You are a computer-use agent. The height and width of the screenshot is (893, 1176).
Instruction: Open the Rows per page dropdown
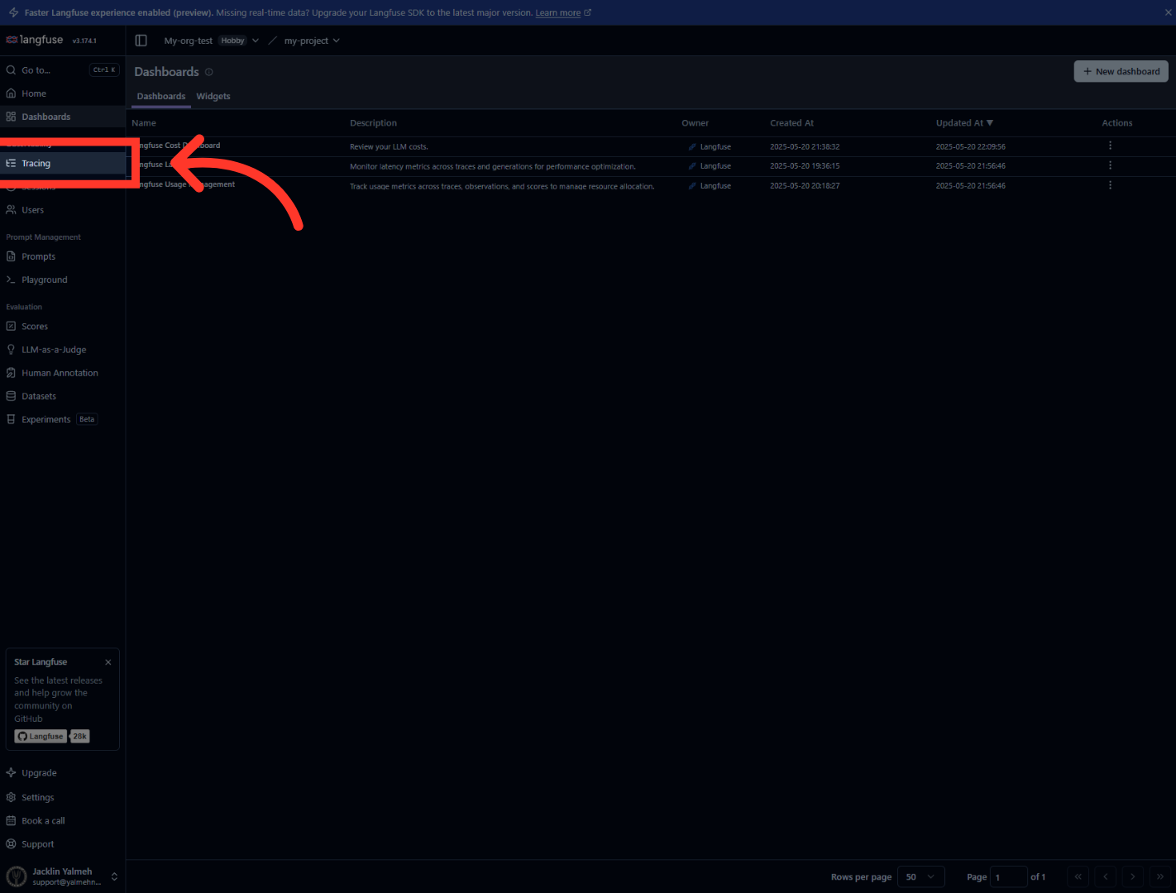click(920, 877)
